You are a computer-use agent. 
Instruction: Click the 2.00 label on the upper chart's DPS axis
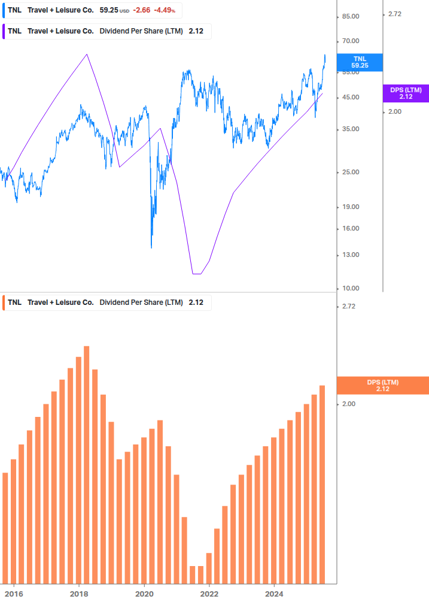(394, 112)
